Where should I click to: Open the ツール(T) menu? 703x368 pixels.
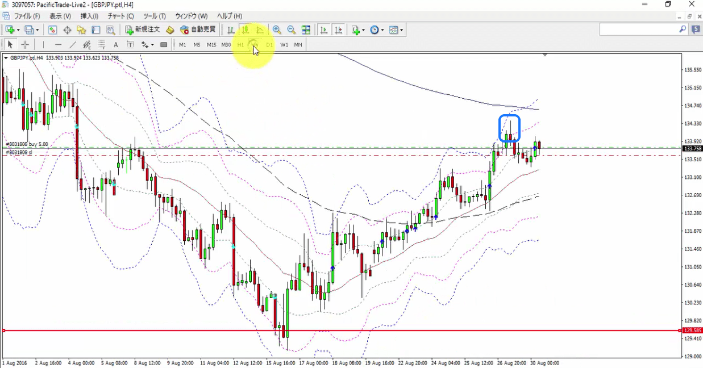pos(155,16)
